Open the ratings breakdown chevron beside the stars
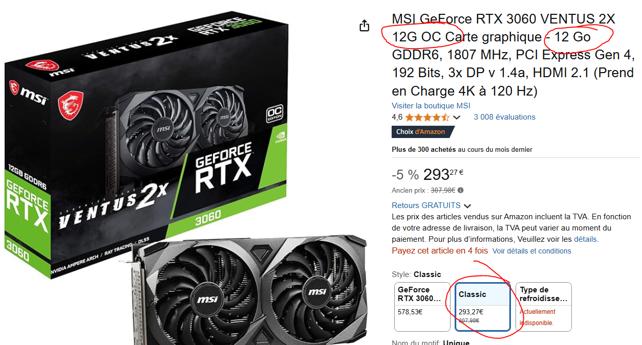Screen dimensions: 642x345 click(457, 118)
